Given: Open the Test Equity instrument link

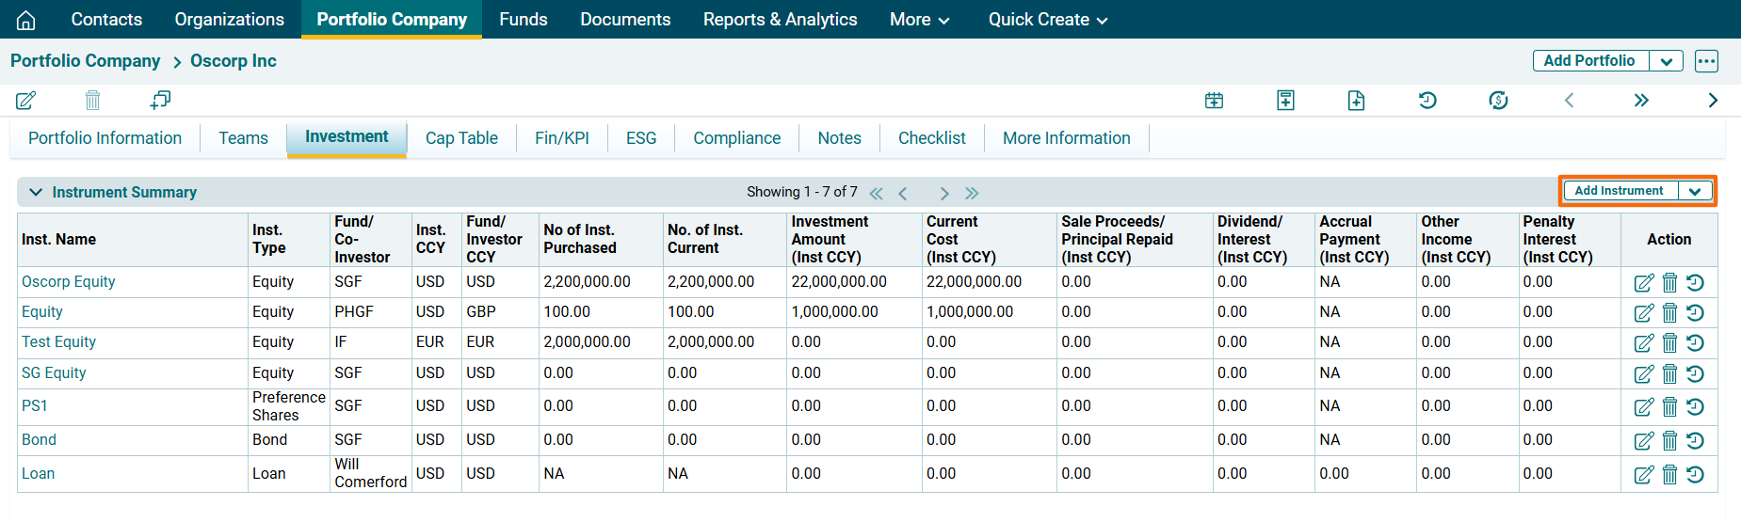Looking at the screenshot, I should pyautogui.click(x=58, y=342).
